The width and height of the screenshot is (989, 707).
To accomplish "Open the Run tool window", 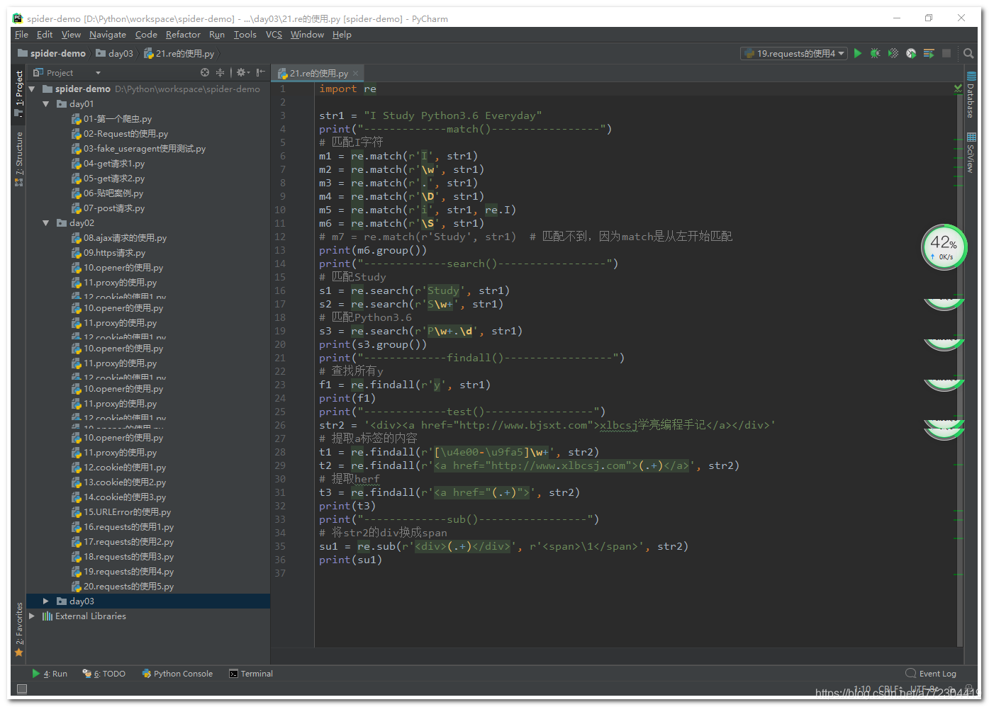I will 50,674.
